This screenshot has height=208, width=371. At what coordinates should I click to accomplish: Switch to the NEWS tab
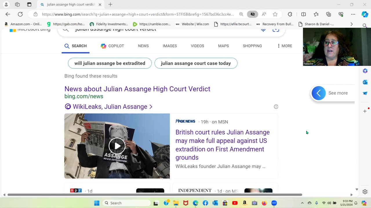pos(143,46)
